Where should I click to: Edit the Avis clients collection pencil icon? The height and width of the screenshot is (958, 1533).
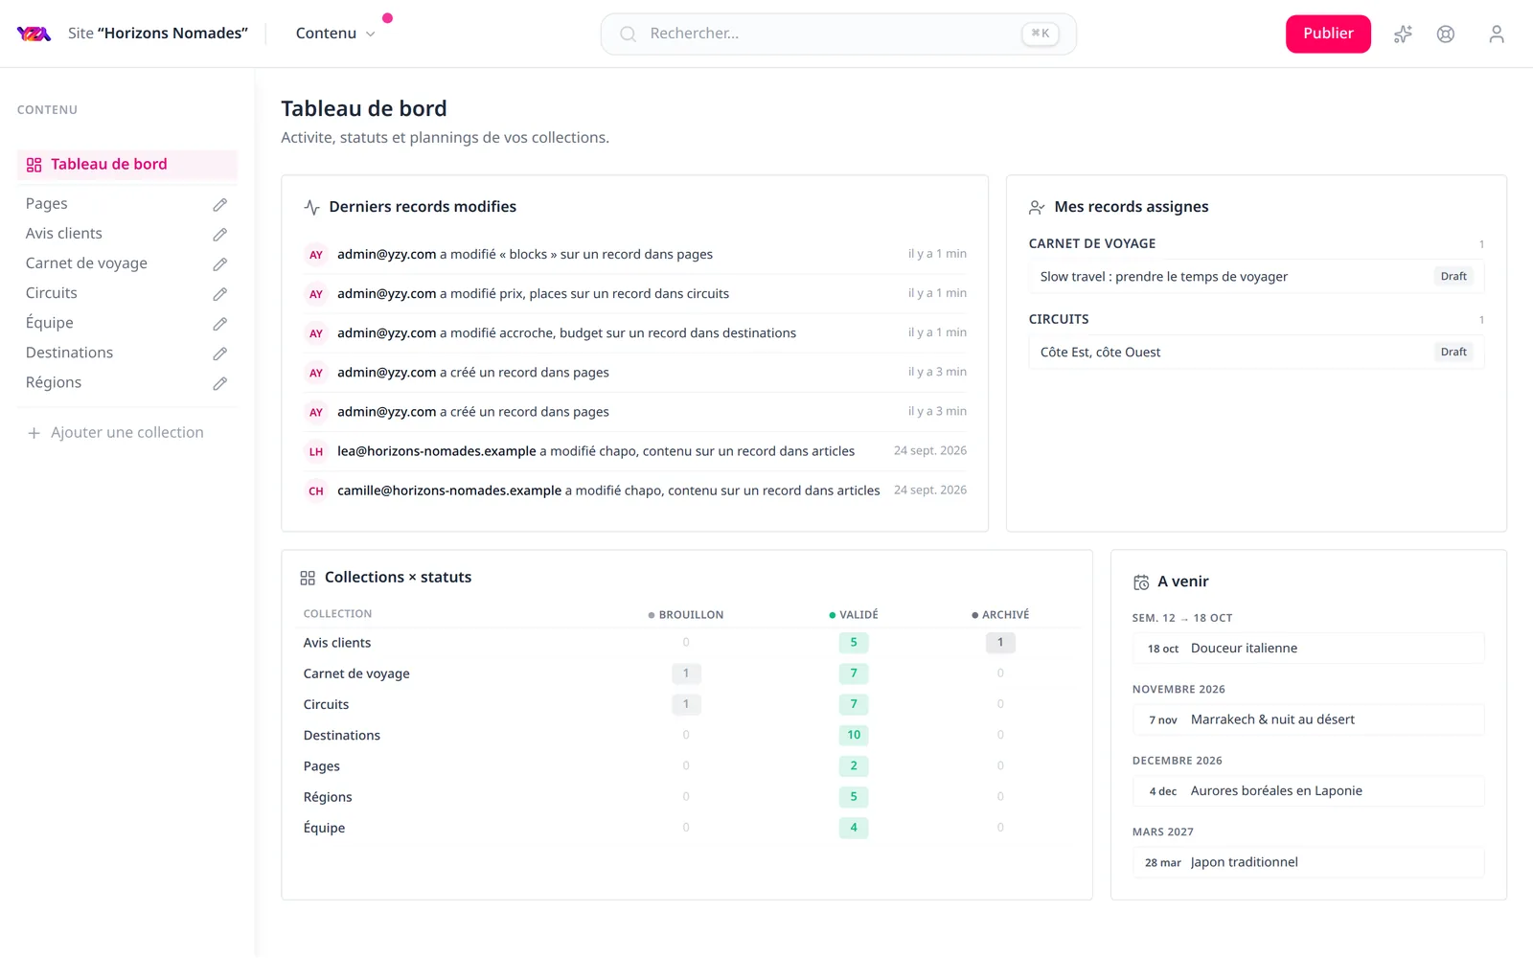(220, 234)
